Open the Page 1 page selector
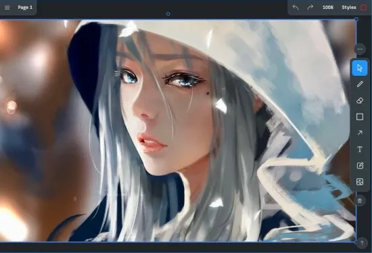Viewport: 372px width, 253px height. click(x=25, y=7)
